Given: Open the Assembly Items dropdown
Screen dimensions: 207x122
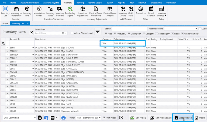Looking at the screenshot, I should [x=196, y=29].
